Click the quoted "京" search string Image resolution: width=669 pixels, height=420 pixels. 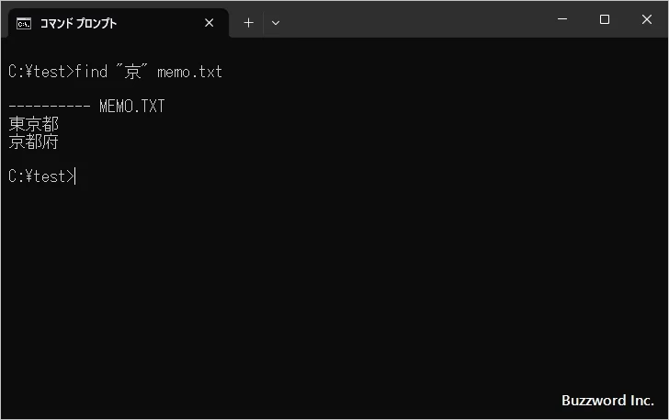132,72
